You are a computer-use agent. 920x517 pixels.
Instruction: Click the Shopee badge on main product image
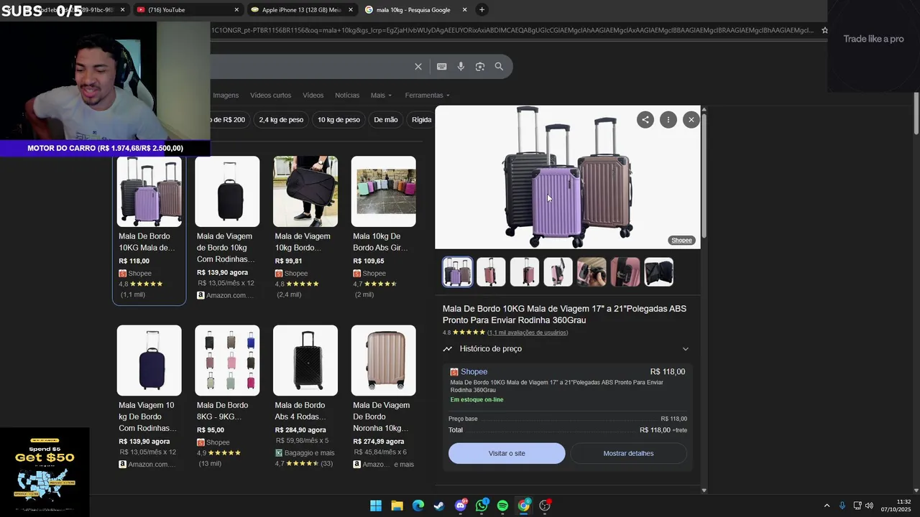click(x=681, y=241)
